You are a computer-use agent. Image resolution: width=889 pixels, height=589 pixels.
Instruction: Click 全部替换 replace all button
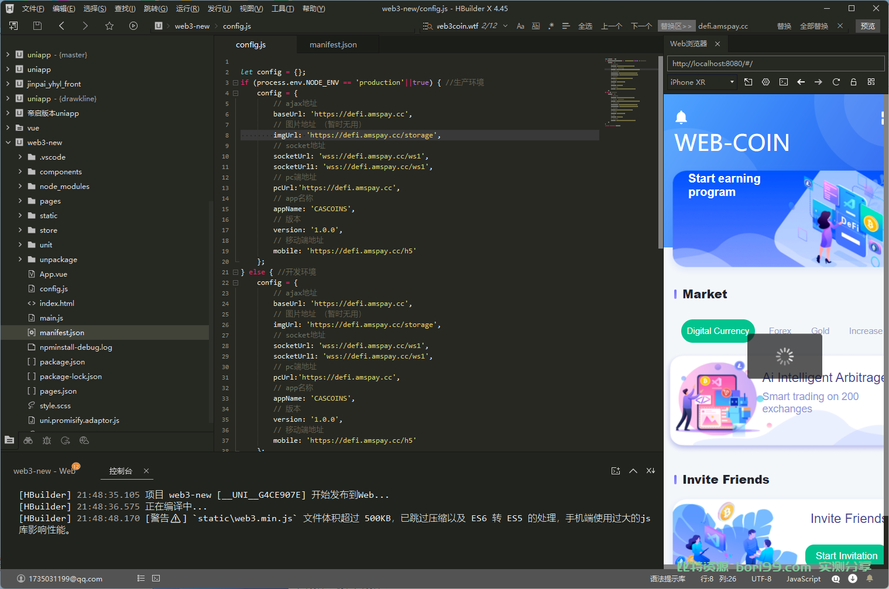[x=814, y=26]
